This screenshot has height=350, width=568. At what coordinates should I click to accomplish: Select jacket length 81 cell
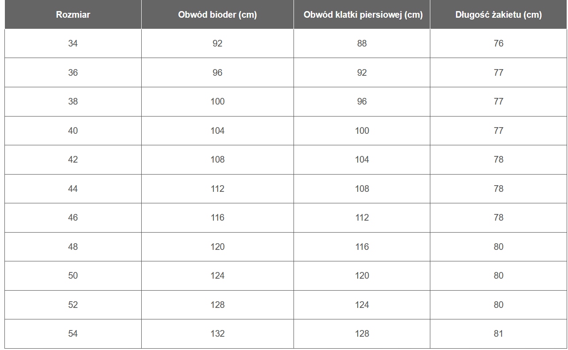(x=498, y=334)
